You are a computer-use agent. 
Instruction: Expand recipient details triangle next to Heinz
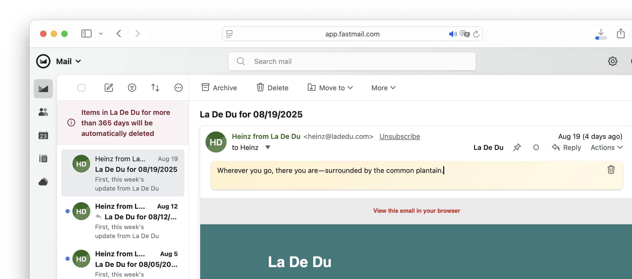[268, 147]
